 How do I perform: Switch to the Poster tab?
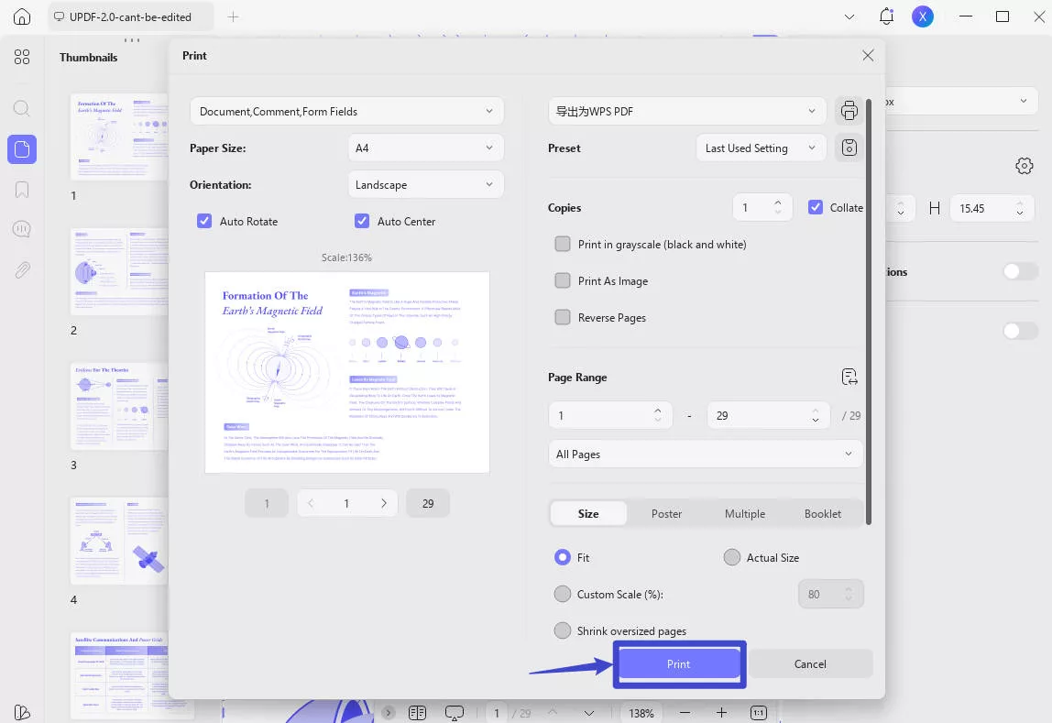click(x=666, y=513)
